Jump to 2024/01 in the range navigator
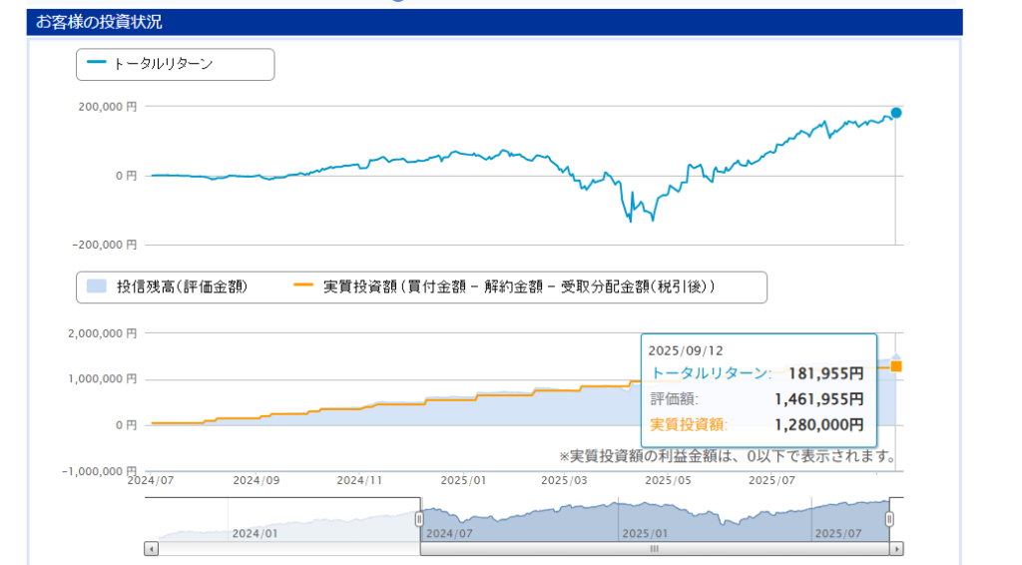 tap(252, 533)
